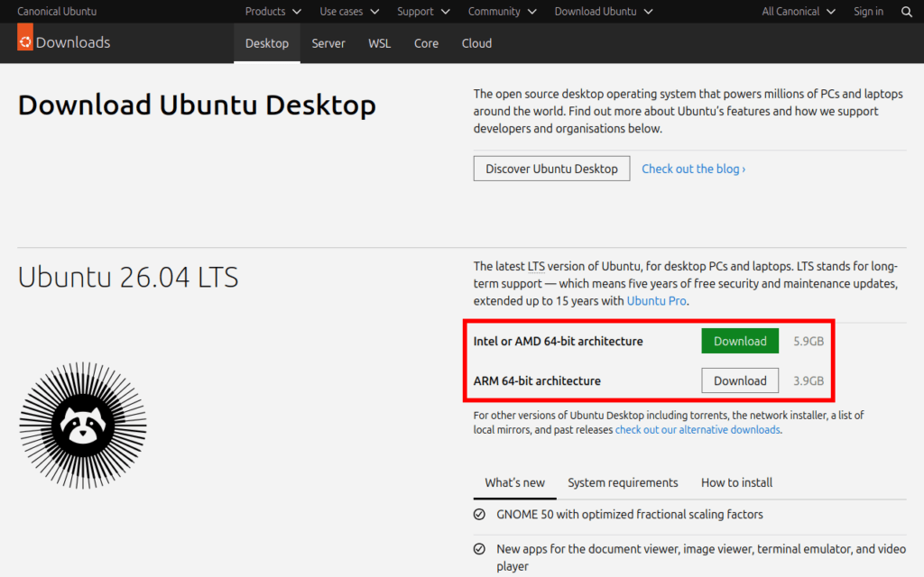Switch to the What's new tab
Viewport: 924px width, 577px height.
click(515, 483)
